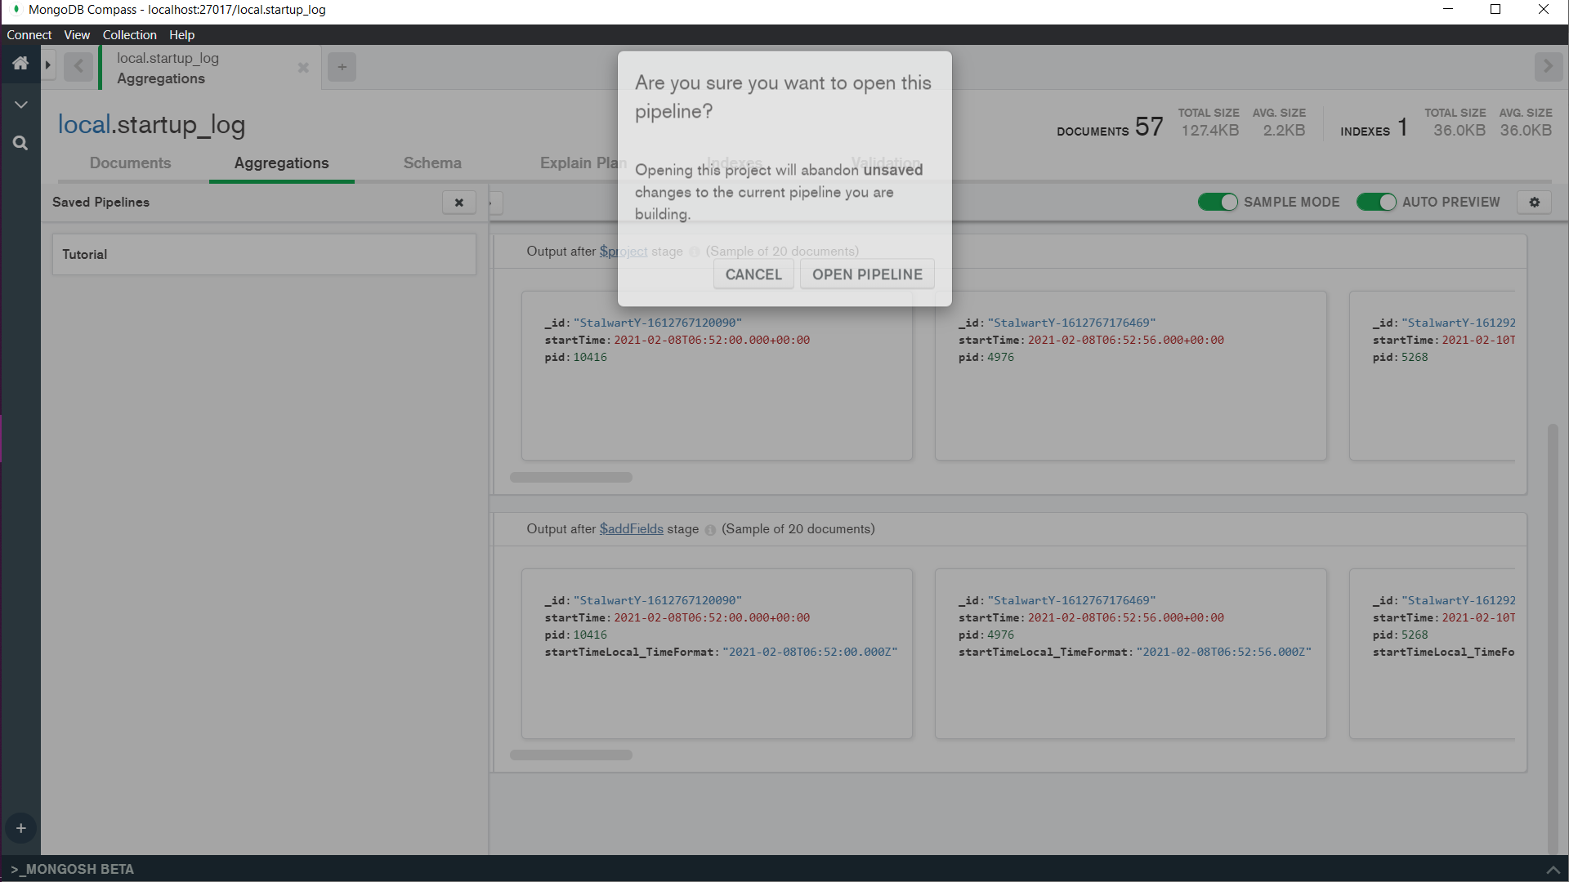
Task: Click the Saved Pipelines header text
Action: pyautogui.click(x=101, y=203)
